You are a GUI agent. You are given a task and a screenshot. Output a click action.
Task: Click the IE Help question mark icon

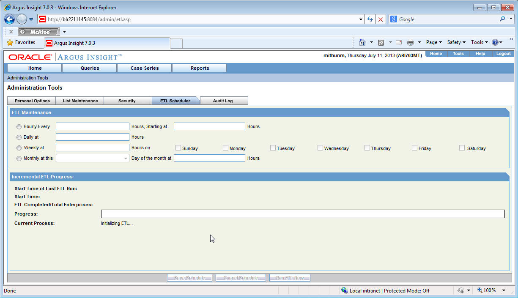pyautogui.click(x=495, y=42)
